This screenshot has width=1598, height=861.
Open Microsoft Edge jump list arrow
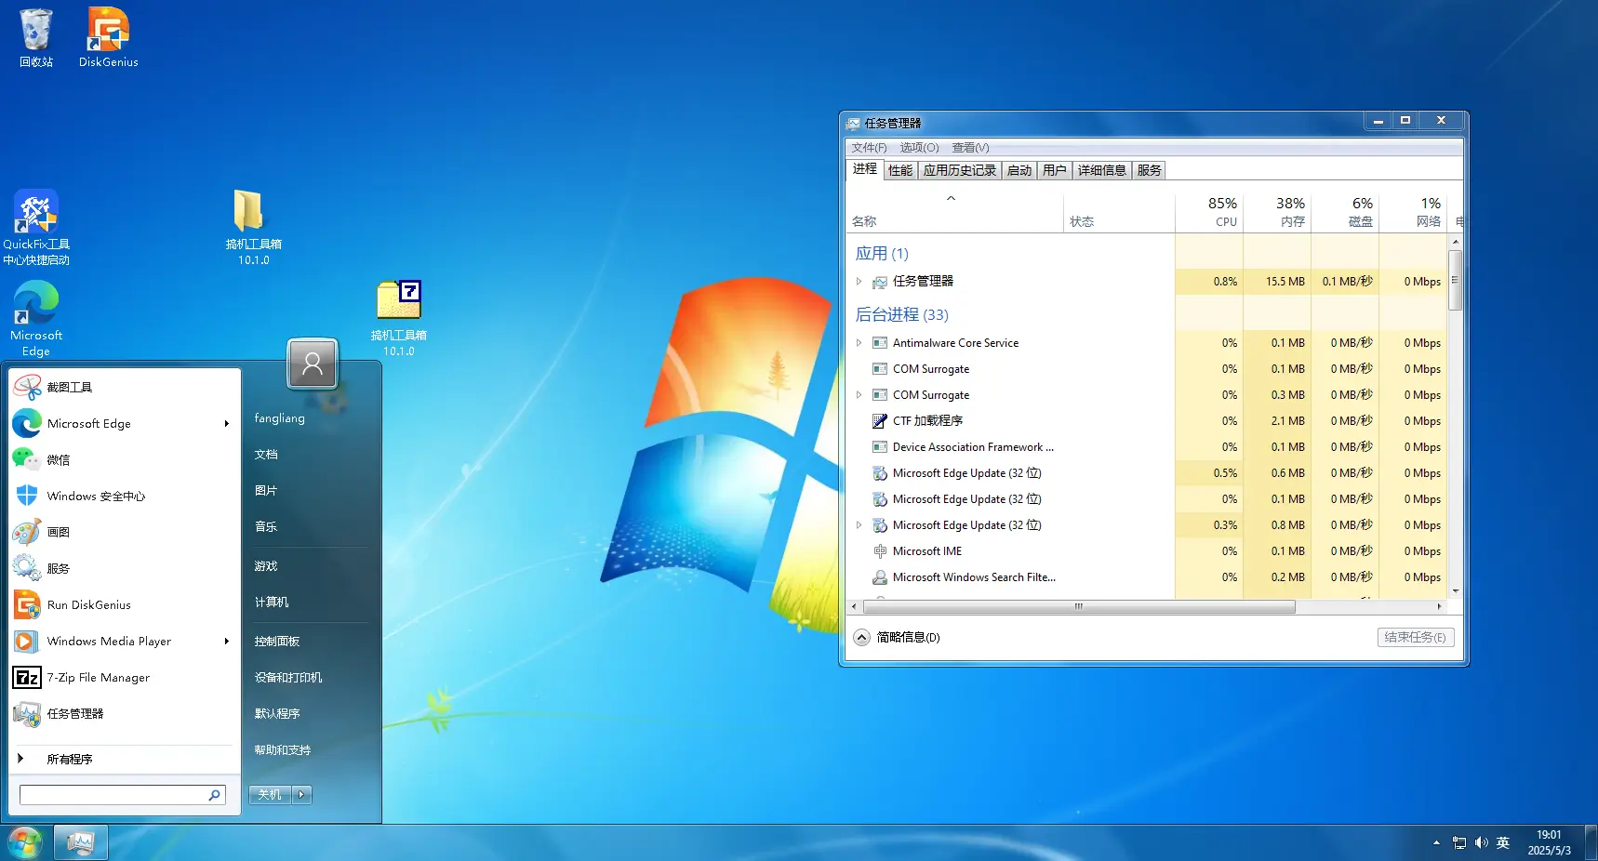pos(227,423)
